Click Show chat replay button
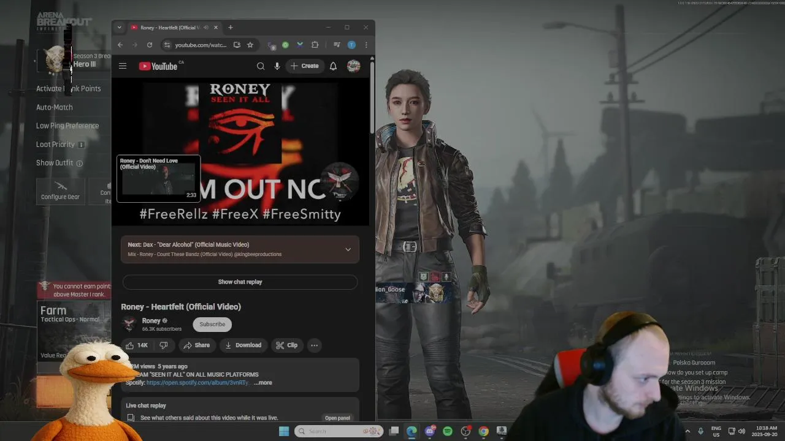The width and height of the screenshot is (785, 441). [x=240, y=282]
